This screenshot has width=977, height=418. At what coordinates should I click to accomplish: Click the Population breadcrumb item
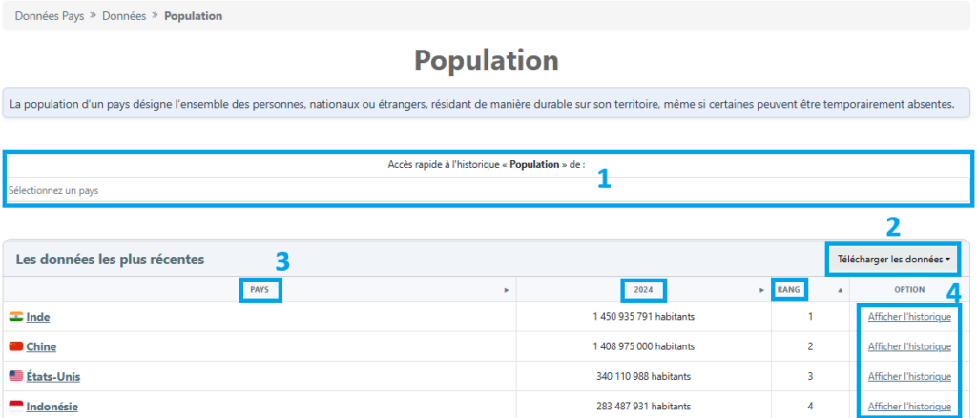(193, 16)
